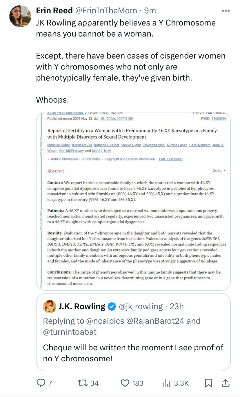
Task: Click the 9m timestamp on tweet
Action: point(150,11)
